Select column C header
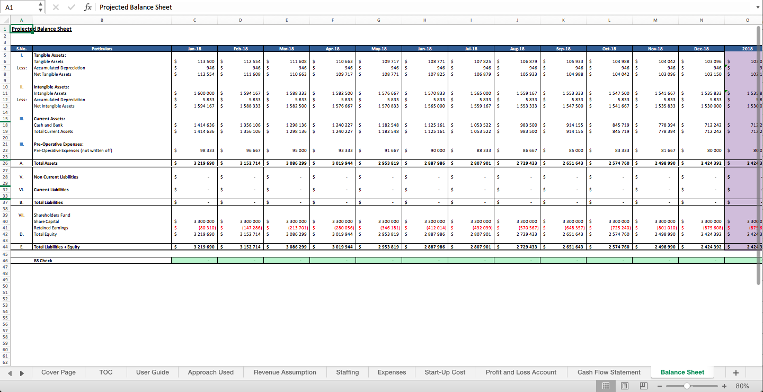Viewport: 763px width, 392px height. (194, 20)
